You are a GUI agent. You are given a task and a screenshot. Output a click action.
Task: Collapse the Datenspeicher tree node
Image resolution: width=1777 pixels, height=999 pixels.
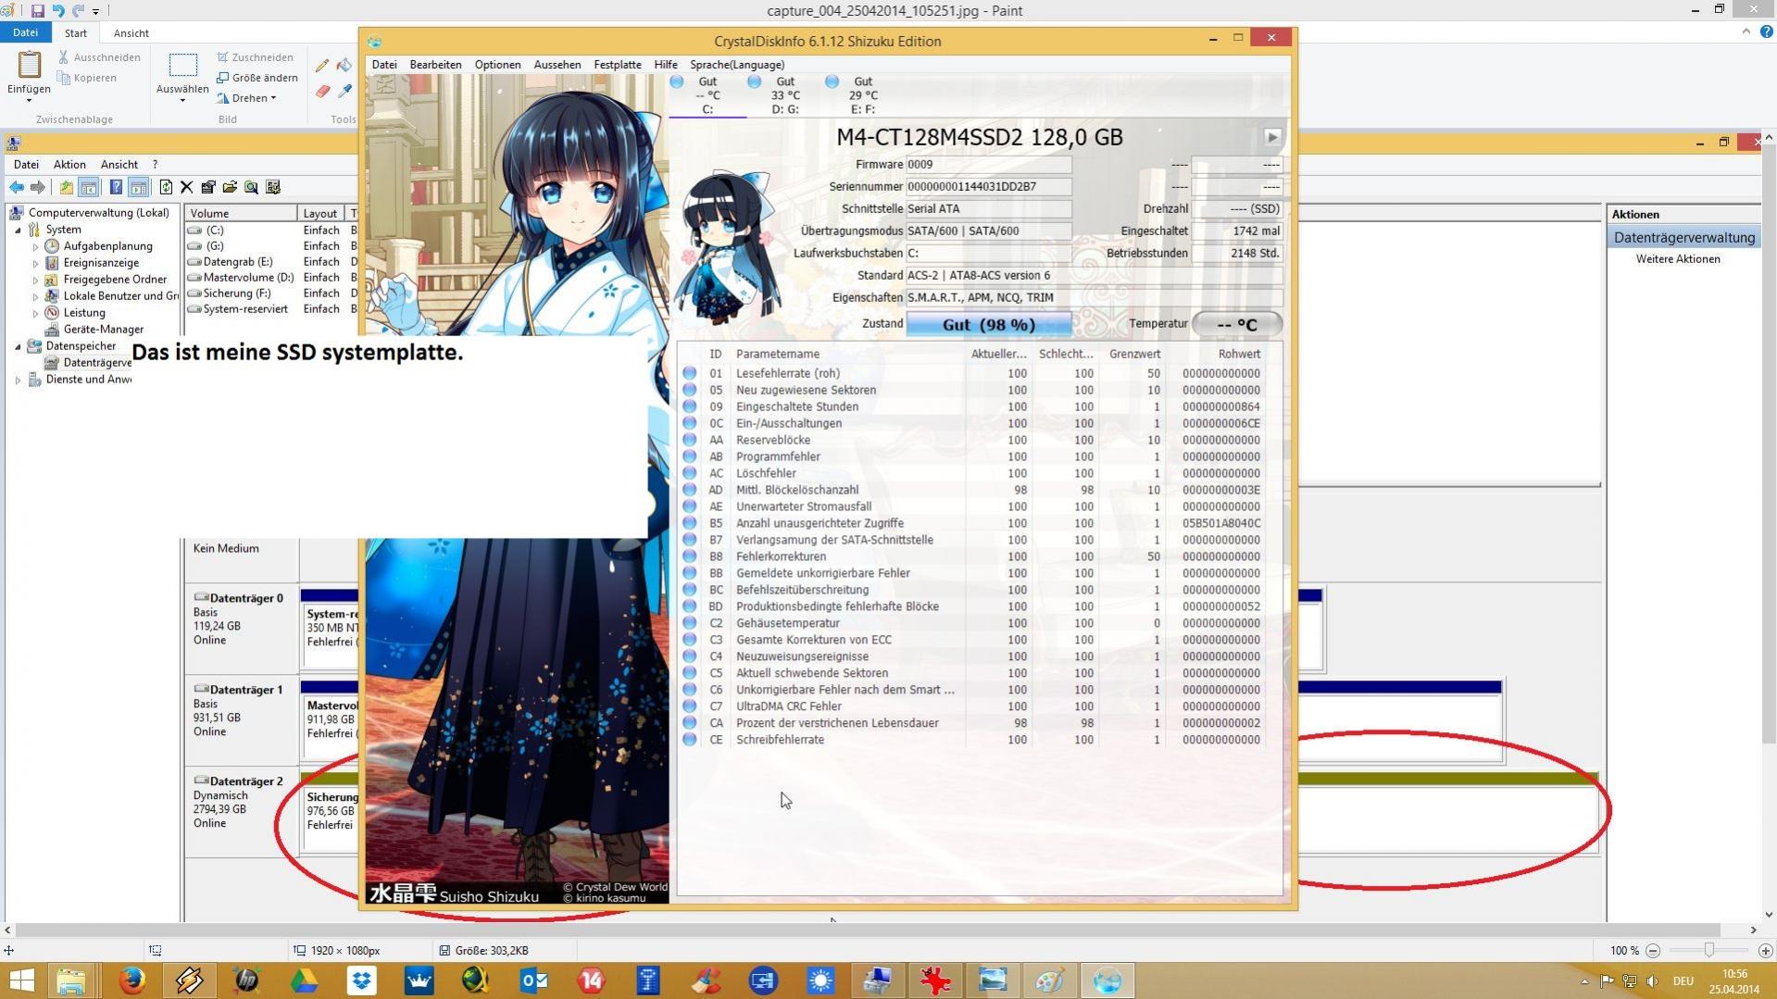pos(18,346)
